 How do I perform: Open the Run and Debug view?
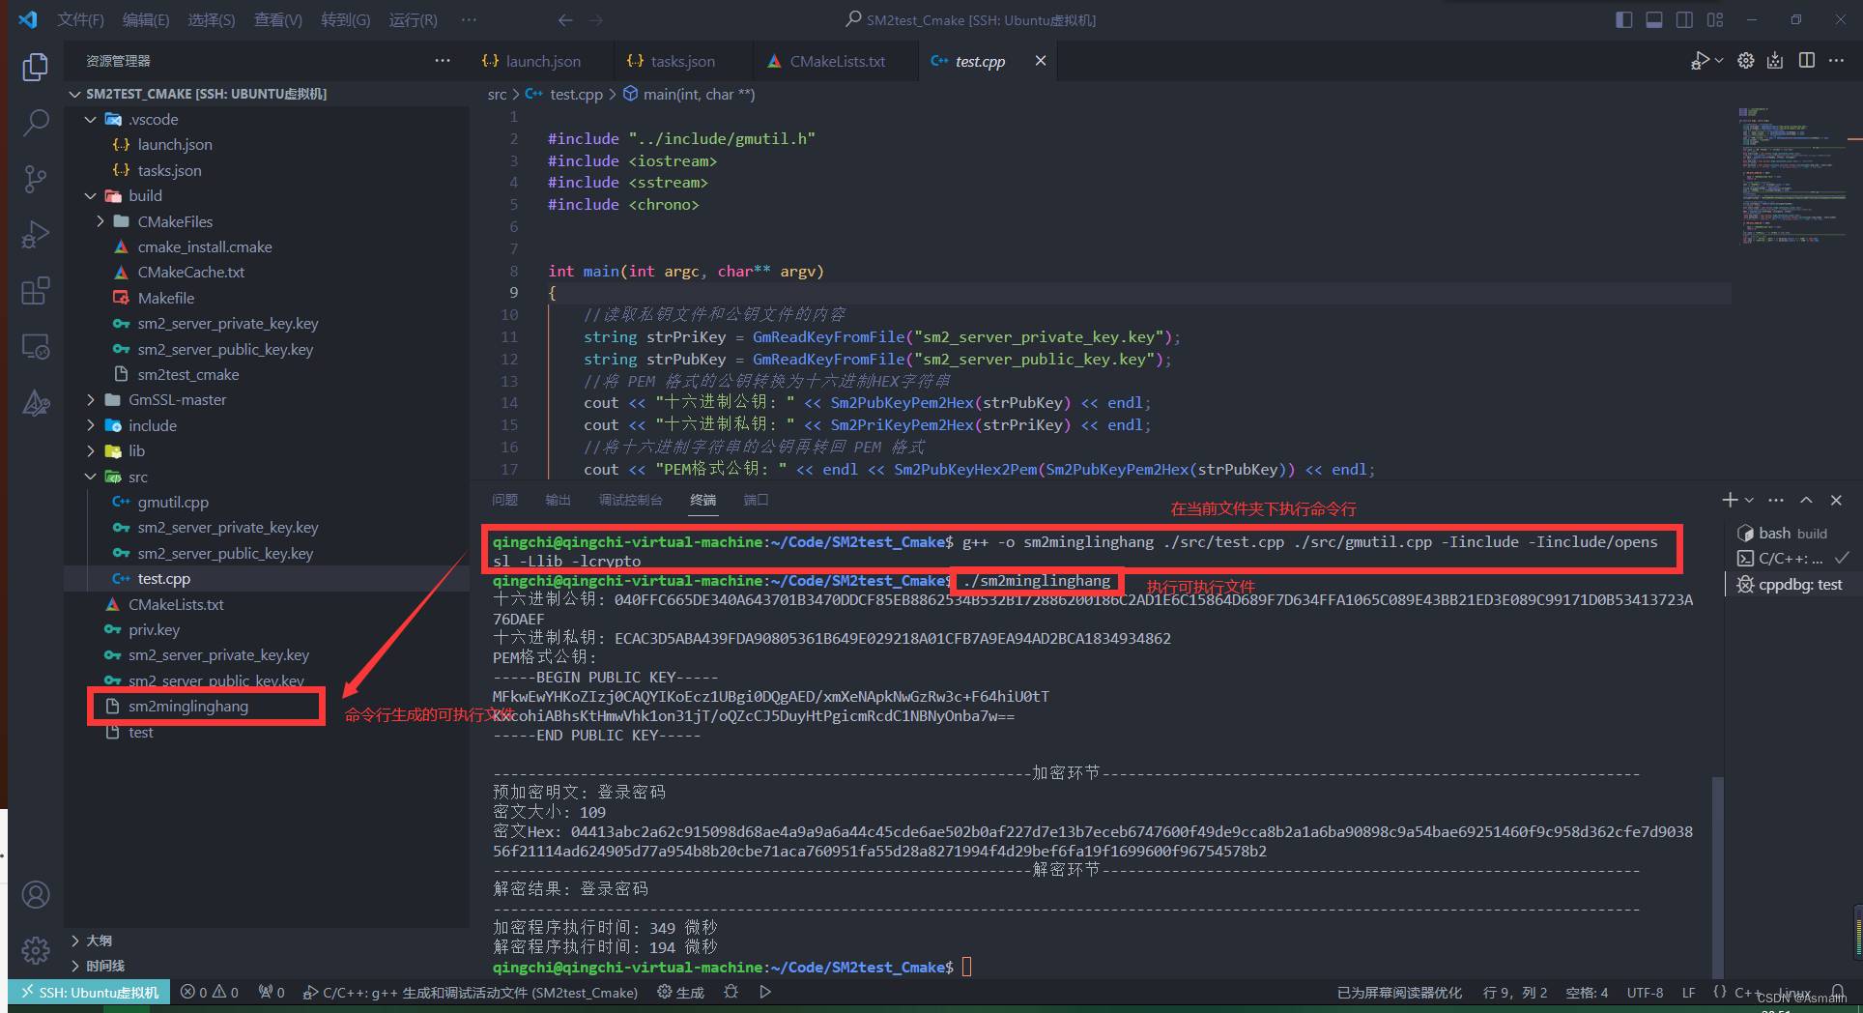click(36, 235)
